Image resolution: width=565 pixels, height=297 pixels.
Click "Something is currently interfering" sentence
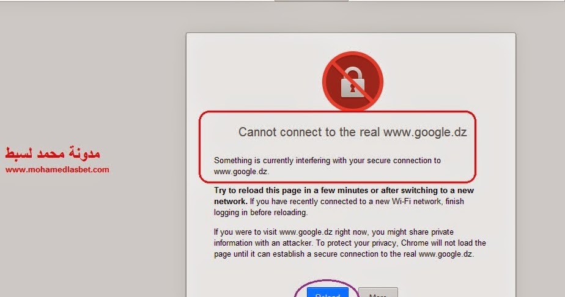coord(273,161)
